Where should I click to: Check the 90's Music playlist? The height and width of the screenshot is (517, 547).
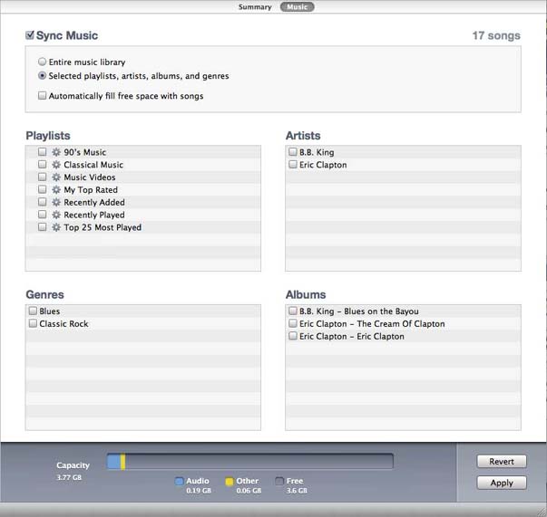(x=42, y=152)
